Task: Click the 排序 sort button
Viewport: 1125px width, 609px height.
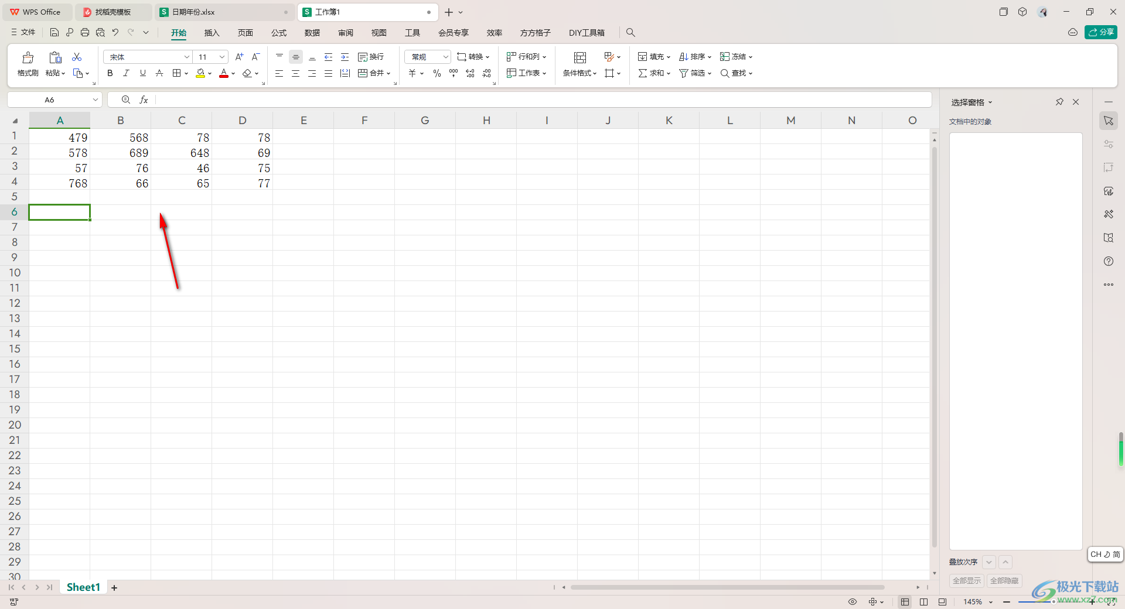Action: pos(695,57)
